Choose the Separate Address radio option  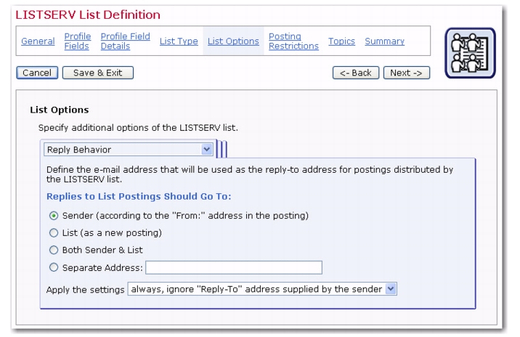click(x=54, y=267)
